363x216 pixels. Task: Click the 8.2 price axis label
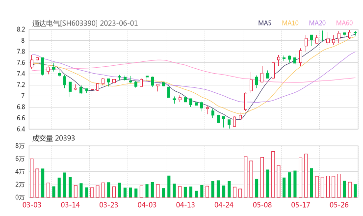21,29
